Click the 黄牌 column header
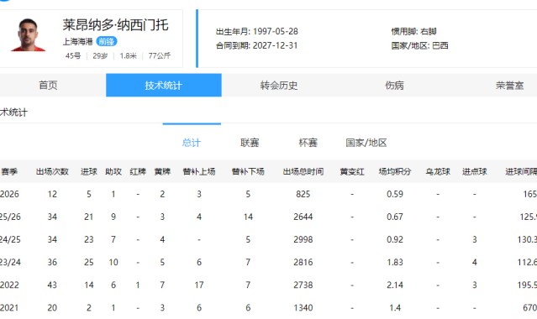Screen dimensions: 537x319 coord(162,171)
